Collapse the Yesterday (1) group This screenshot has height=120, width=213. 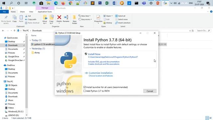click(x=30, y=49)
